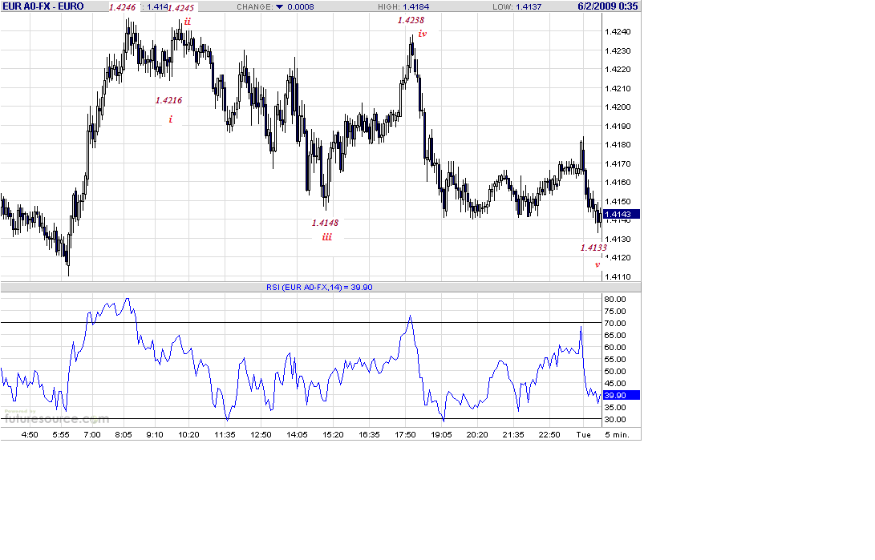Click the 1.4150 price axis label

click(x=618, y=202)
